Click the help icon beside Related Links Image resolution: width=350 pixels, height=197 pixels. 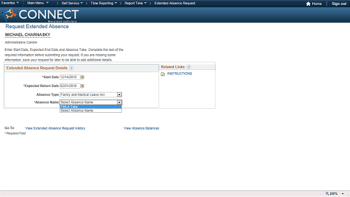tap(189, 67)
